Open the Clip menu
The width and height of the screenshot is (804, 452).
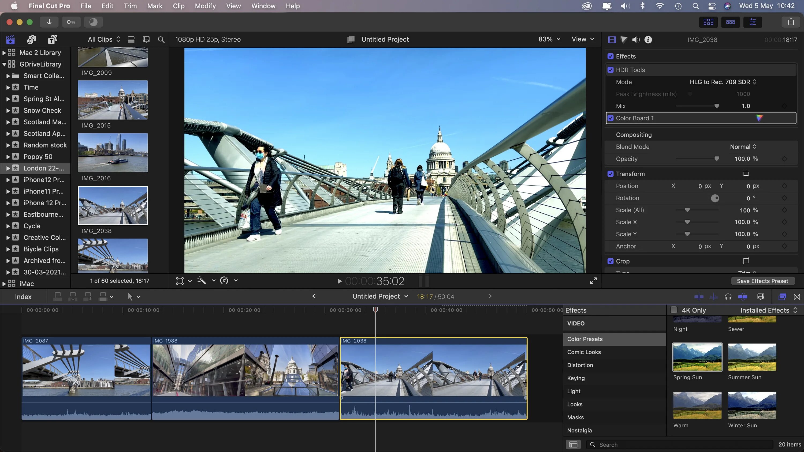pos(178,6)
